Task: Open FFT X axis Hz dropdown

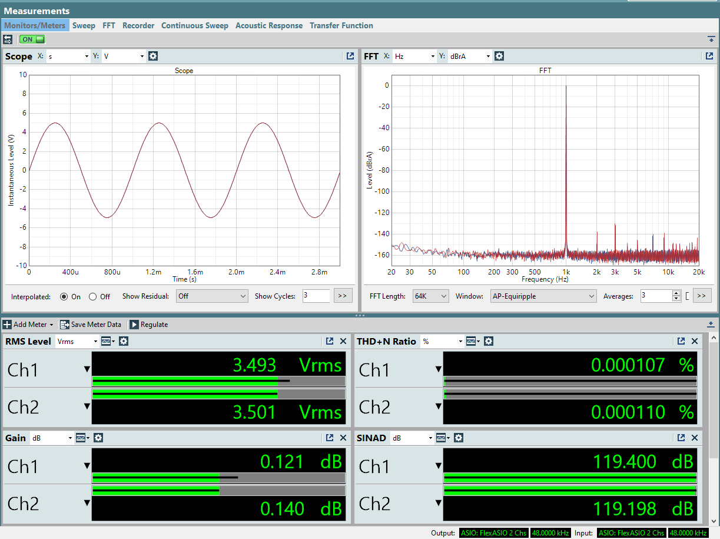Action: (414, 56)
